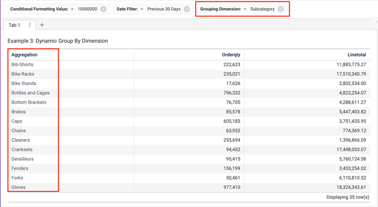Sort by the Aggregation column header
Image resolution: width=378 pixels, height=207 pixels.
pyautogui.click(x=25, y=55)
